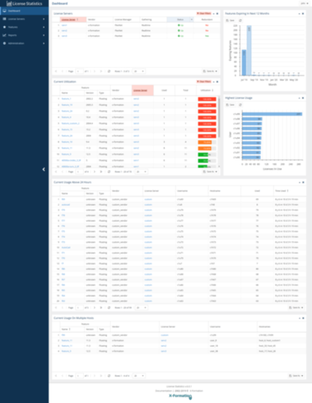
Task: Click green utilization bar in row 10
Action: coord(207,154)
